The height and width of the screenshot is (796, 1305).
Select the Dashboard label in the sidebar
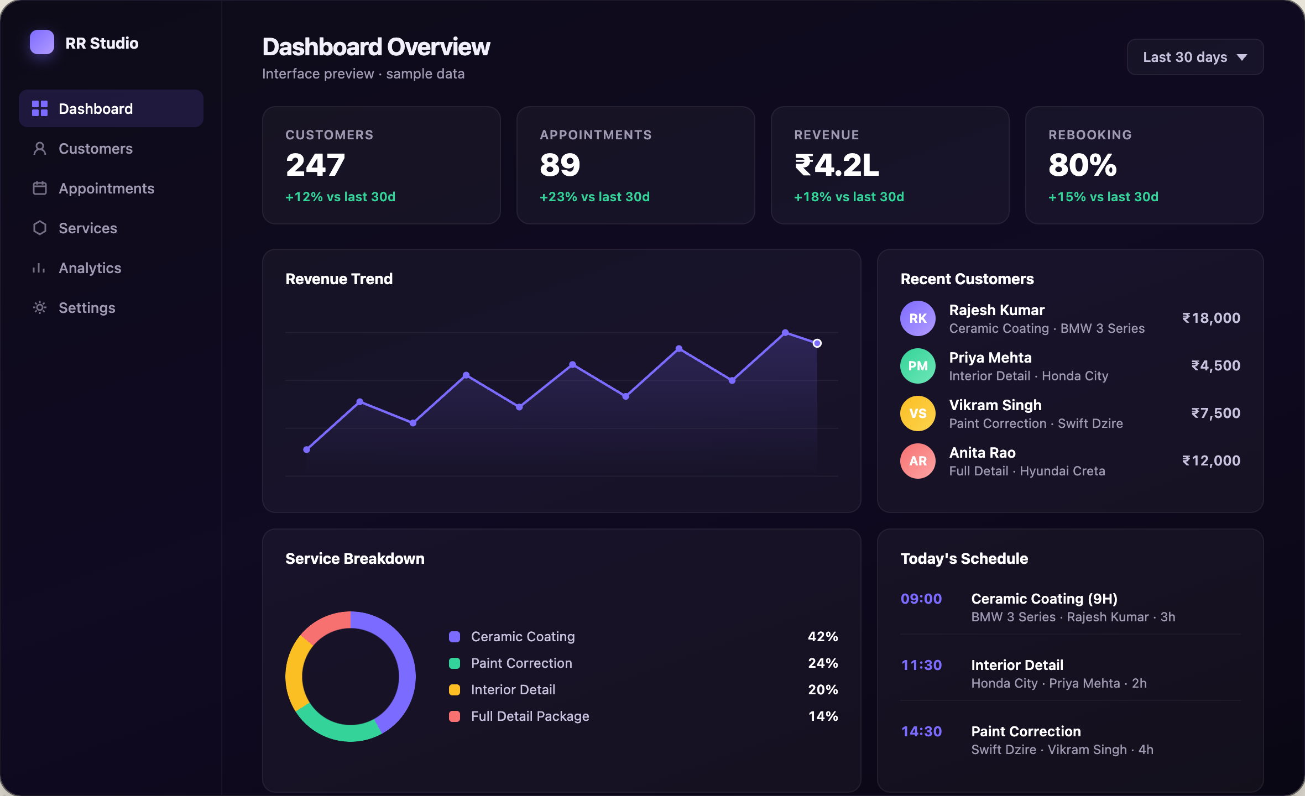pos(96,109)
